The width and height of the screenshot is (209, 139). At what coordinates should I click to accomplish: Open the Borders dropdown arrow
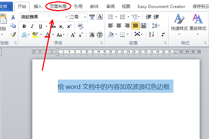click(x=128, y=34)
